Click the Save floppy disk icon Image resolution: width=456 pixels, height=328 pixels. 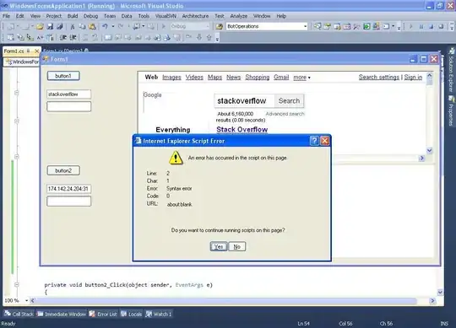50,27
